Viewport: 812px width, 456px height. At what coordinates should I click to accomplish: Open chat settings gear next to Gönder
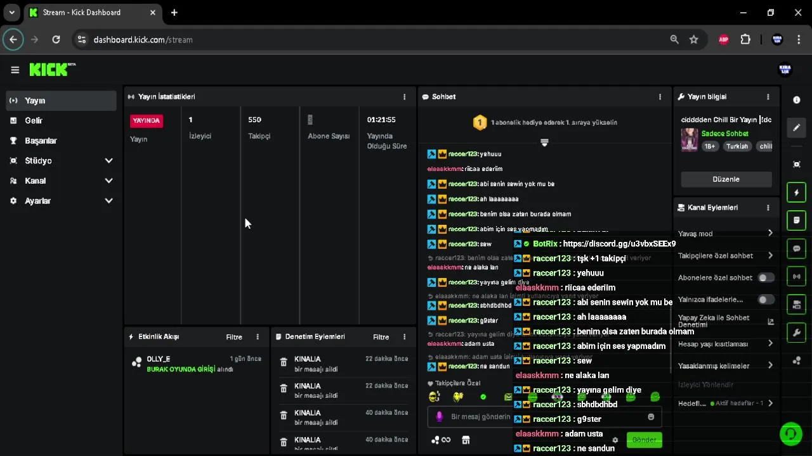615,440
